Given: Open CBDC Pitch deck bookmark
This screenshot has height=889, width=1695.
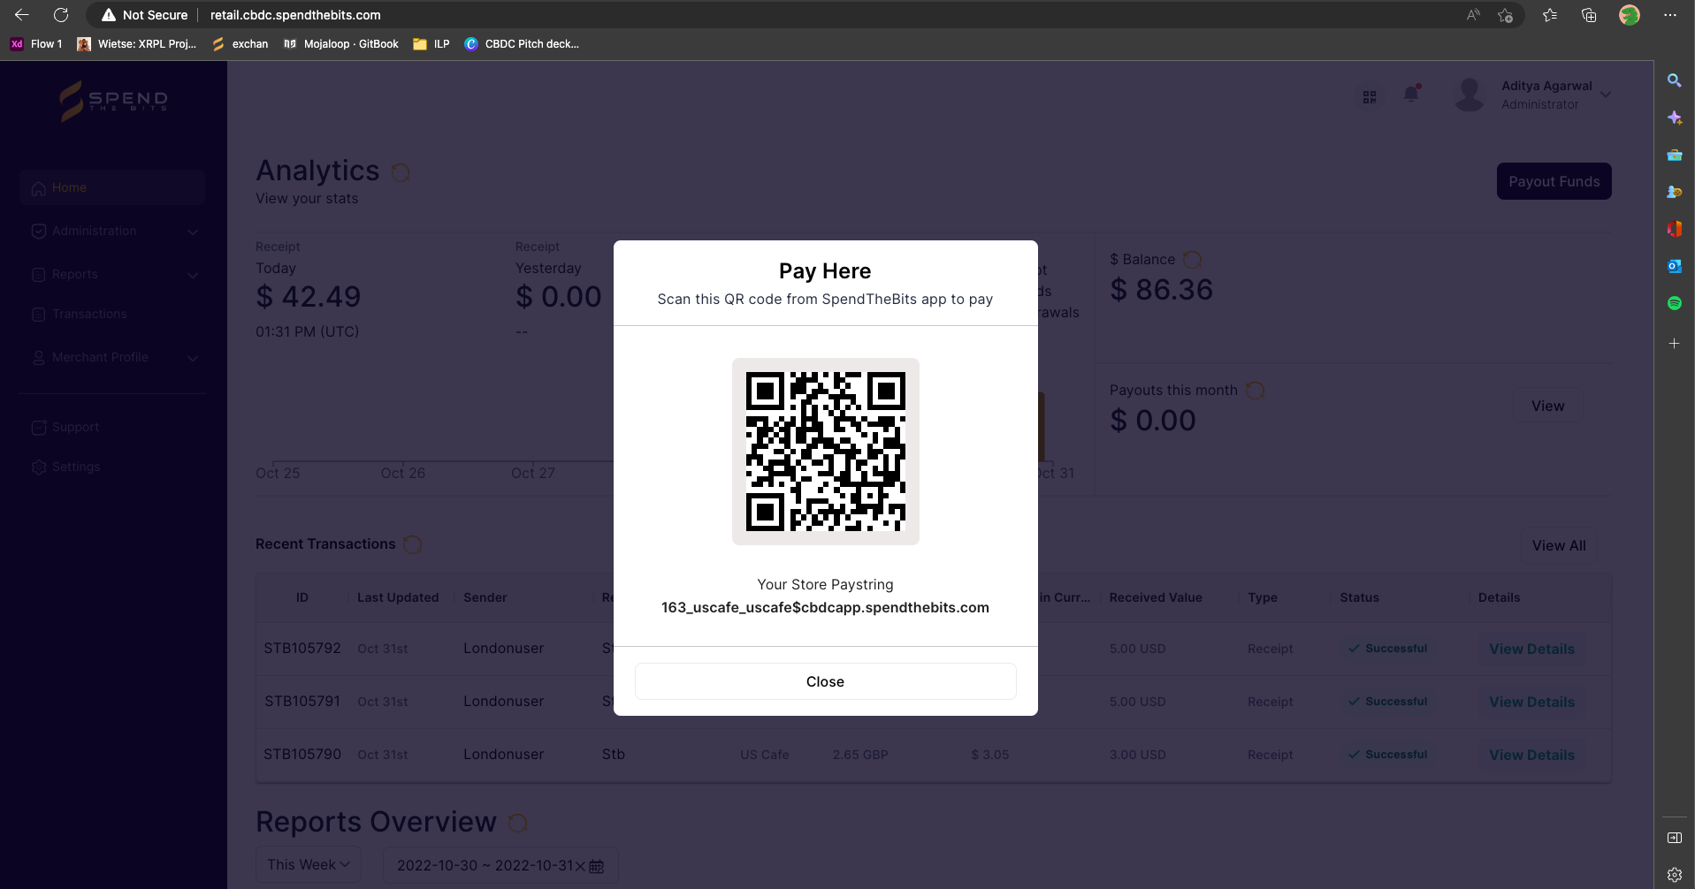Looking at the screenshot, I should 522,44.
